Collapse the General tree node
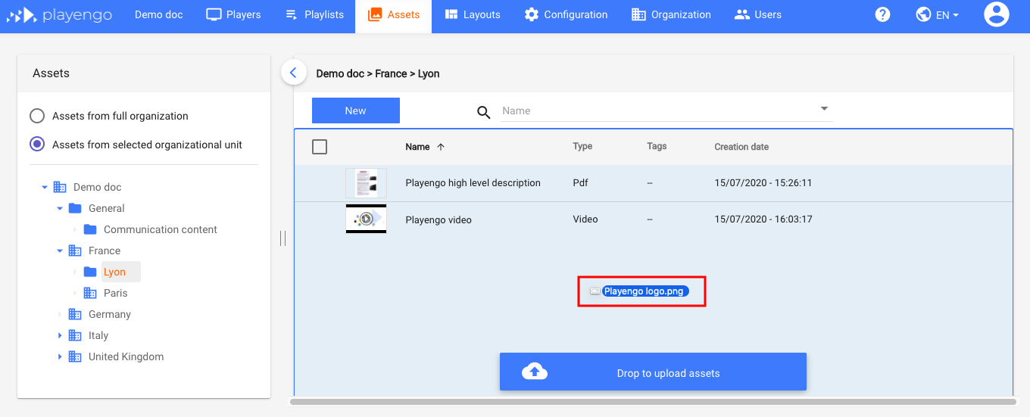 pos(60,208)
